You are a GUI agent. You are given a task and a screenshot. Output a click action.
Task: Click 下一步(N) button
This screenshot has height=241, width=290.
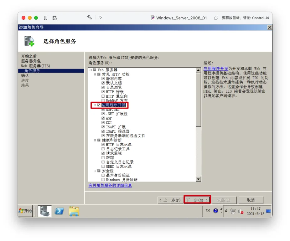[197, 200]
